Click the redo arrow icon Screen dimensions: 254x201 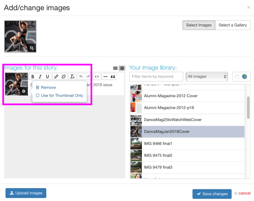(x=88, y=76)
